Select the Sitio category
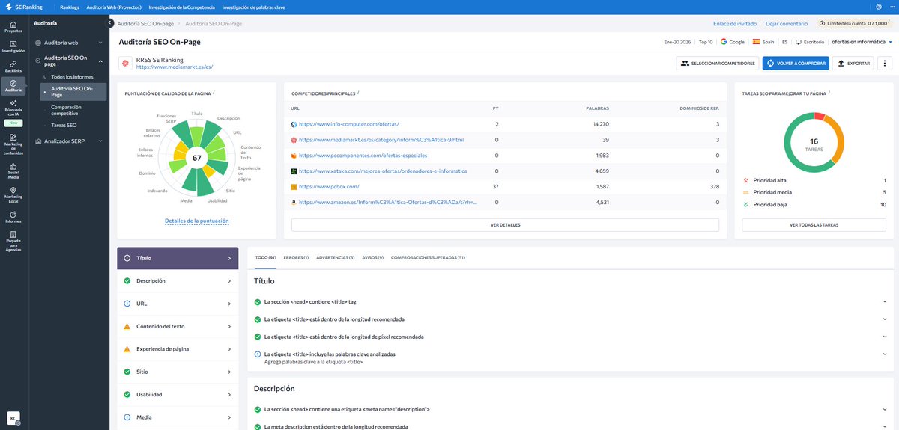The height and width of the screenshot is (430, 899). click(x=178, y=372)
